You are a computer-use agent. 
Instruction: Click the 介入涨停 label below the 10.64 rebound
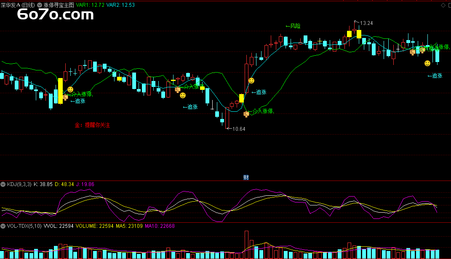tap(261, 111)
